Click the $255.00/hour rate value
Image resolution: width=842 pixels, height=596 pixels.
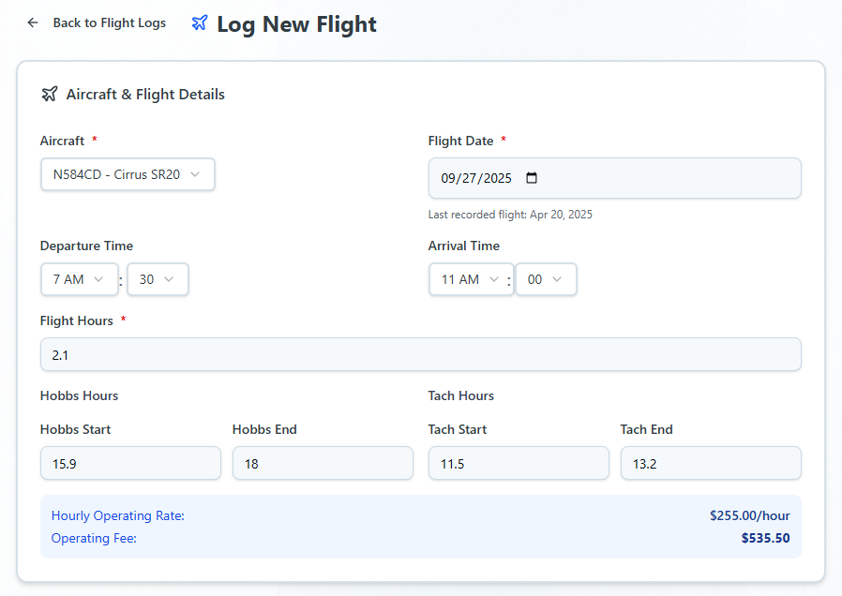click(x=749, y=515)
